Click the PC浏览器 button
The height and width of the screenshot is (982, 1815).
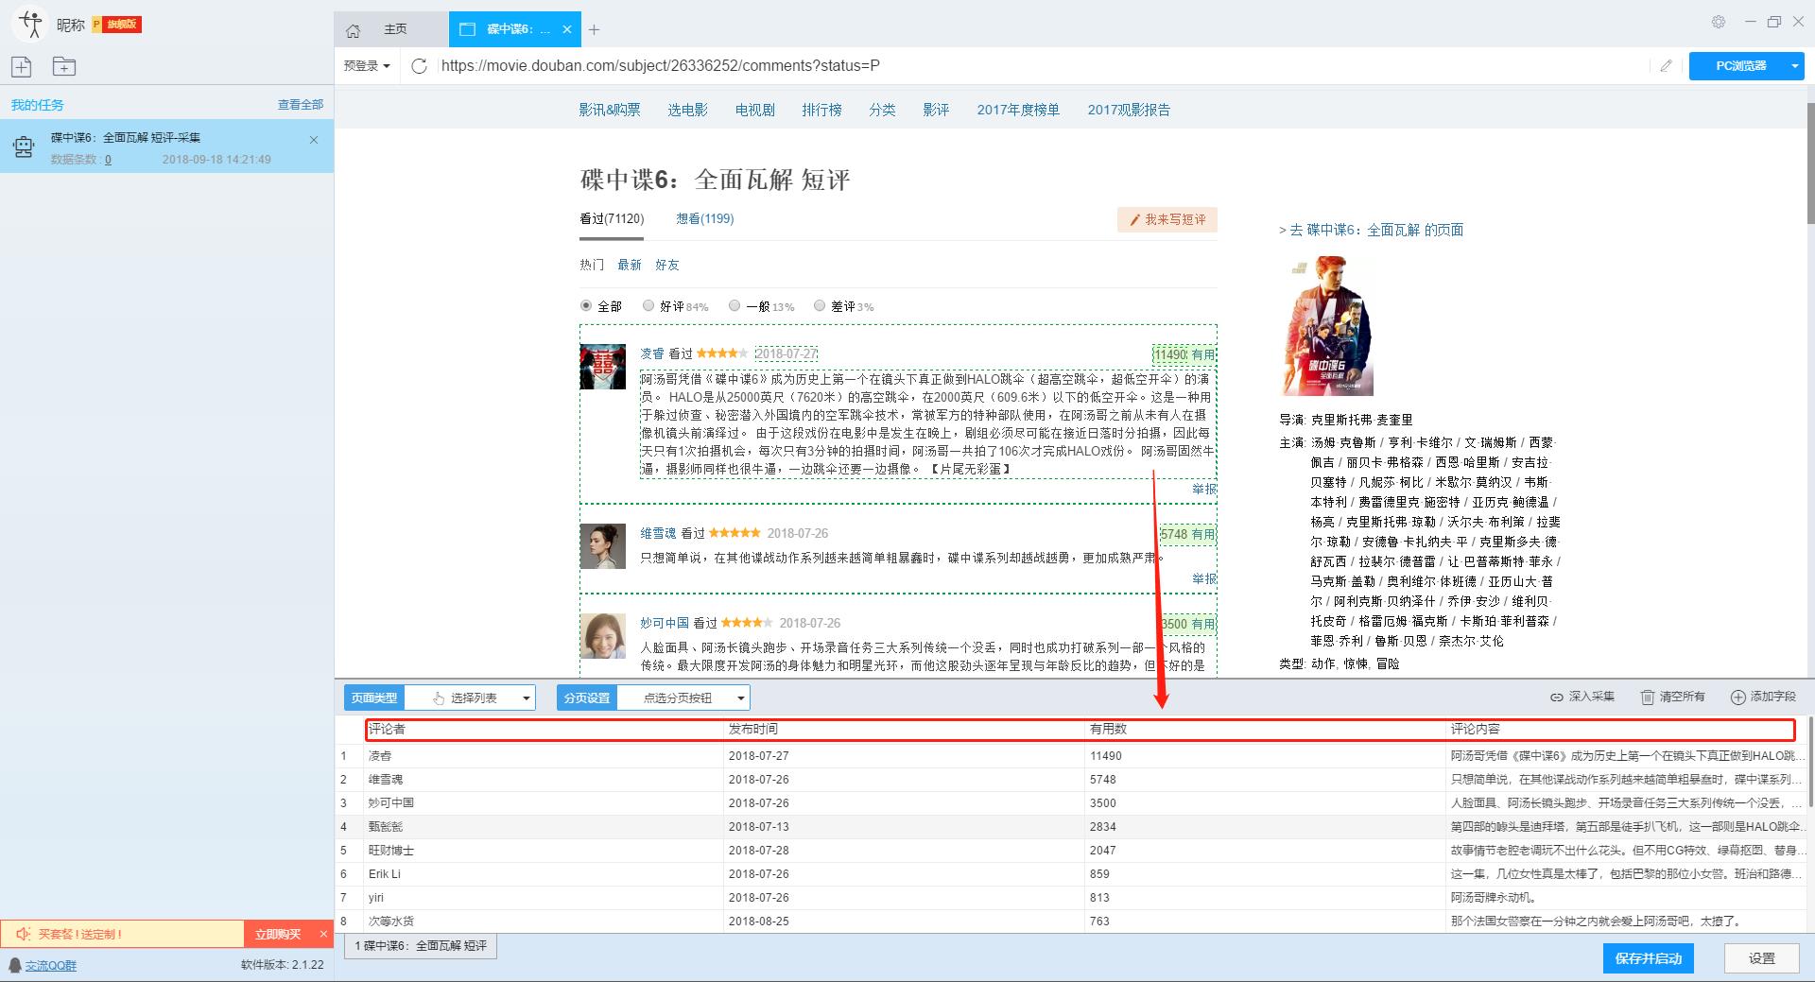(1740, 65)
